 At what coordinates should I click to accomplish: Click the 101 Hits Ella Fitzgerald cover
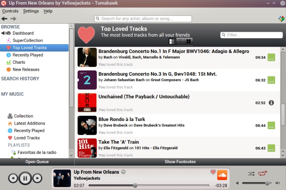pyautogui.click(x=87, y=148)
